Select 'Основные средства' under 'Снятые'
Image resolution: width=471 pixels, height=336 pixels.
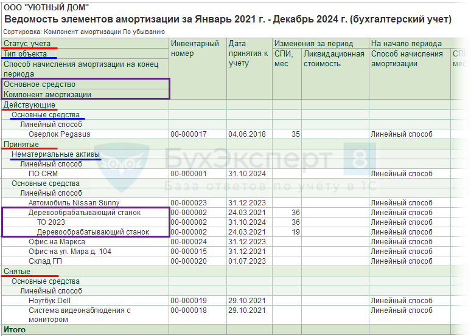(85, 281)
